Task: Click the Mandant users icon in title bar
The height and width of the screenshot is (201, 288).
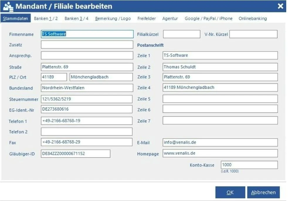Action: [8, 6]
